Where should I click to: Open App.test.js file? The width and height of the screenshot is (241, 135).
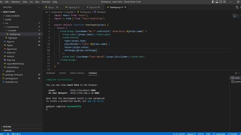(x=21, y=49)
